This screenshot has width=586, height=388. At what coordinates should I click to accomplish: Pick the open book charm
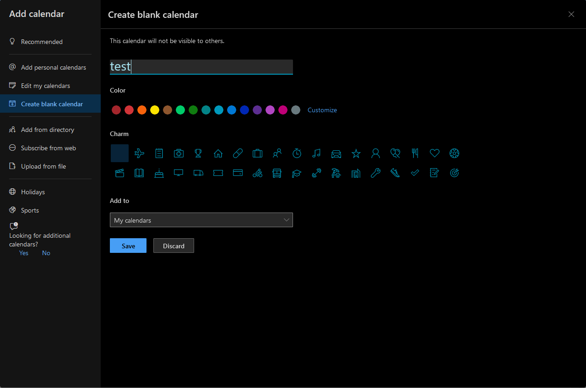[139, 173]
